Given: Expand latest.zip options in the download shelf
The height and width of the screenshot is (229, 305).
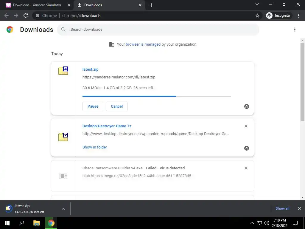Looking at the screenshot, I should 63,209.
